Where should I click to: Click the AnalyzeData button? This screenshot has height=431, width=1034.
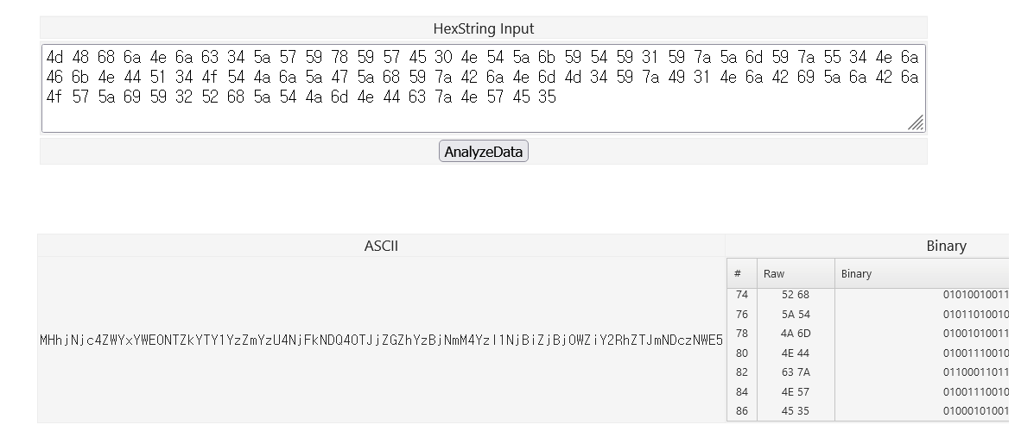tap(483, 152)
